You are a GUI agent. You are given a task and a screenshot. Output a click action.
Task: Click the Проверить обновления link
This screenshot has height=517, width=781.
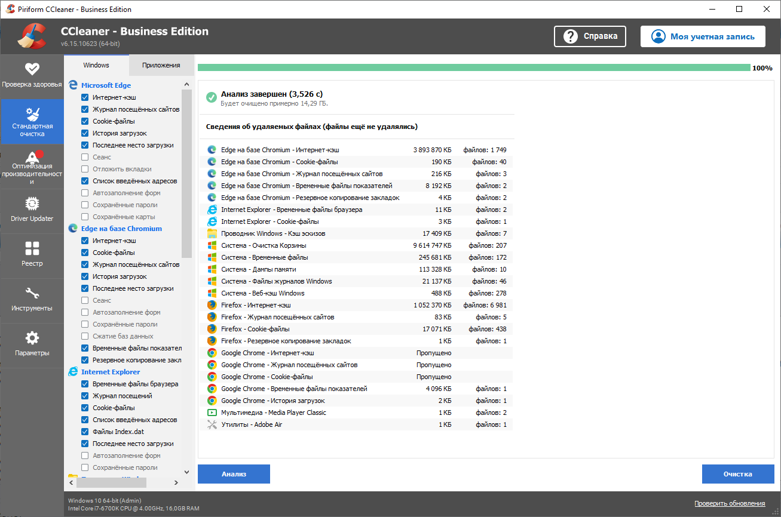(729, 503)
